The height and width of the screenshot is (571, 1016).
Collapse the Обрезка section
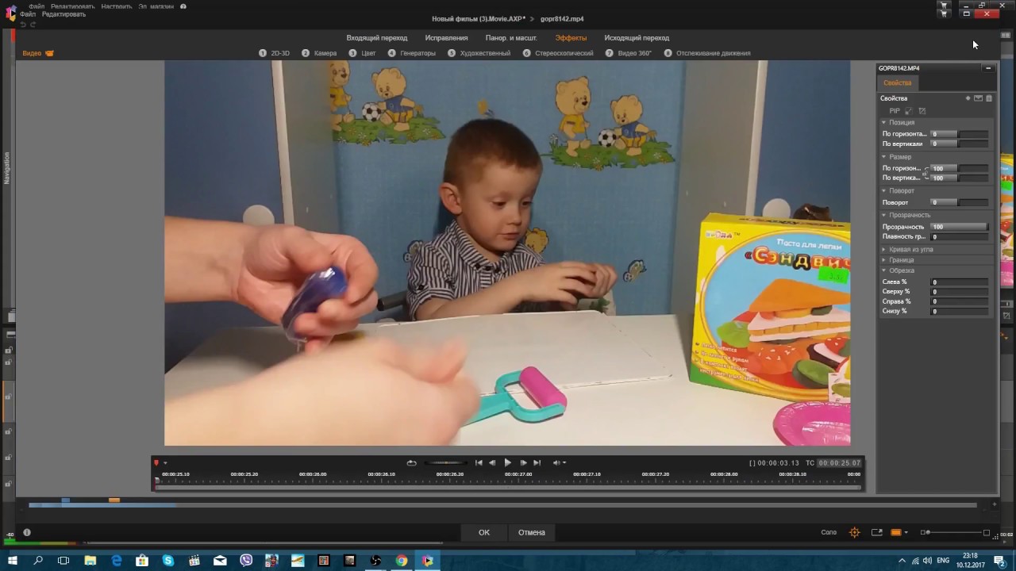tap(884, 270)
